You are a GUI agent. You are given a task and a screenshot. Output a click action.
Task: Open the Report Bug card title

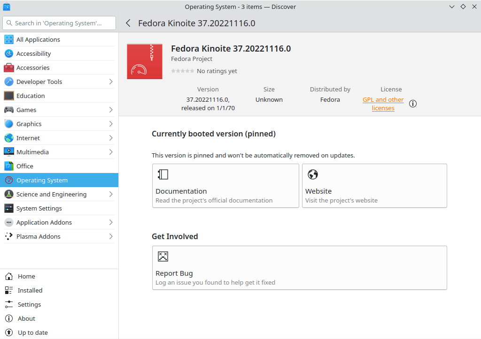pyautogui.click(x=174, y=273)
